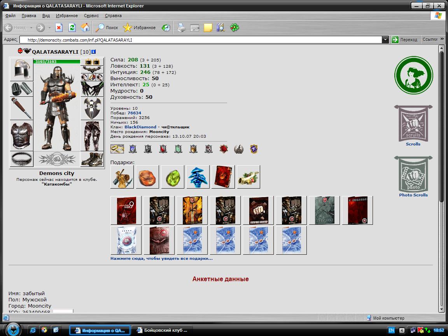Screen dimensions: 448x336
Task: Click the chest armor slot
Action: [x=22, y=135]
